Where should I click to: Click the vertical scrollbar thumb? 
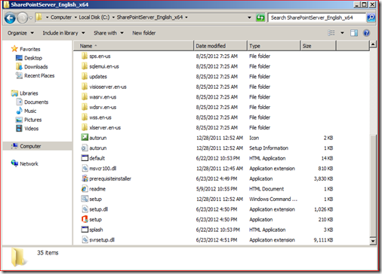click(x=373, y=186)
